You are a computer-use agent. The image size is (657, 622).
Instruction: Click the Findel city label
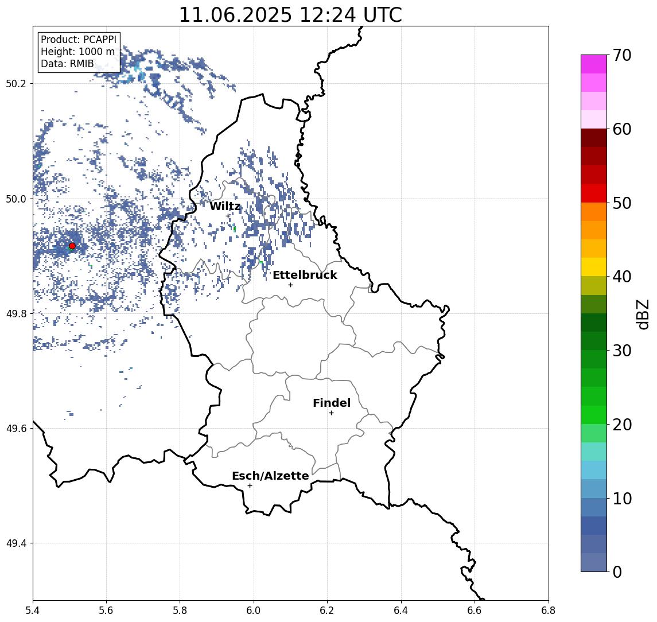[x=332, y=403]
